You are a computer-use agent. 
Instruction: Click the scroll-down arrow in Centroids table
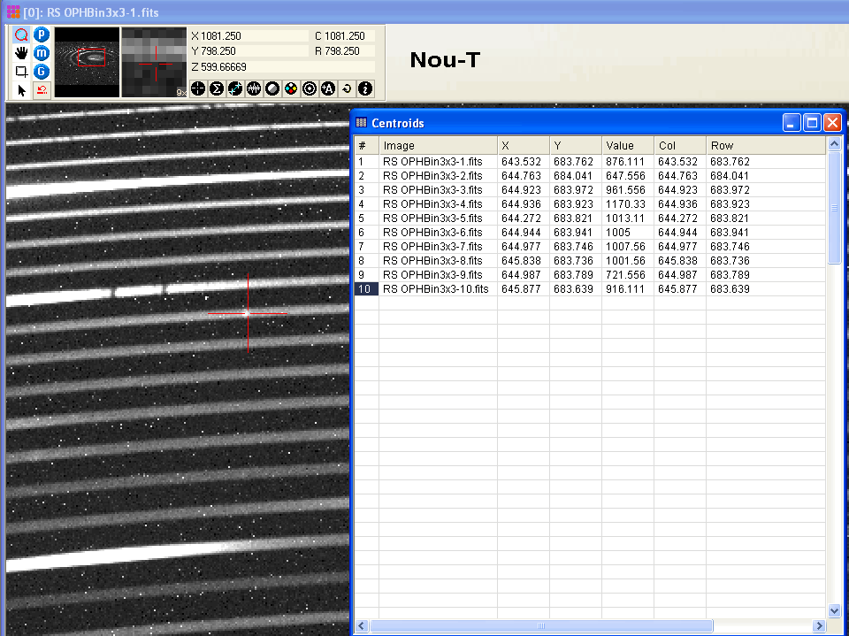coord(834,610)
